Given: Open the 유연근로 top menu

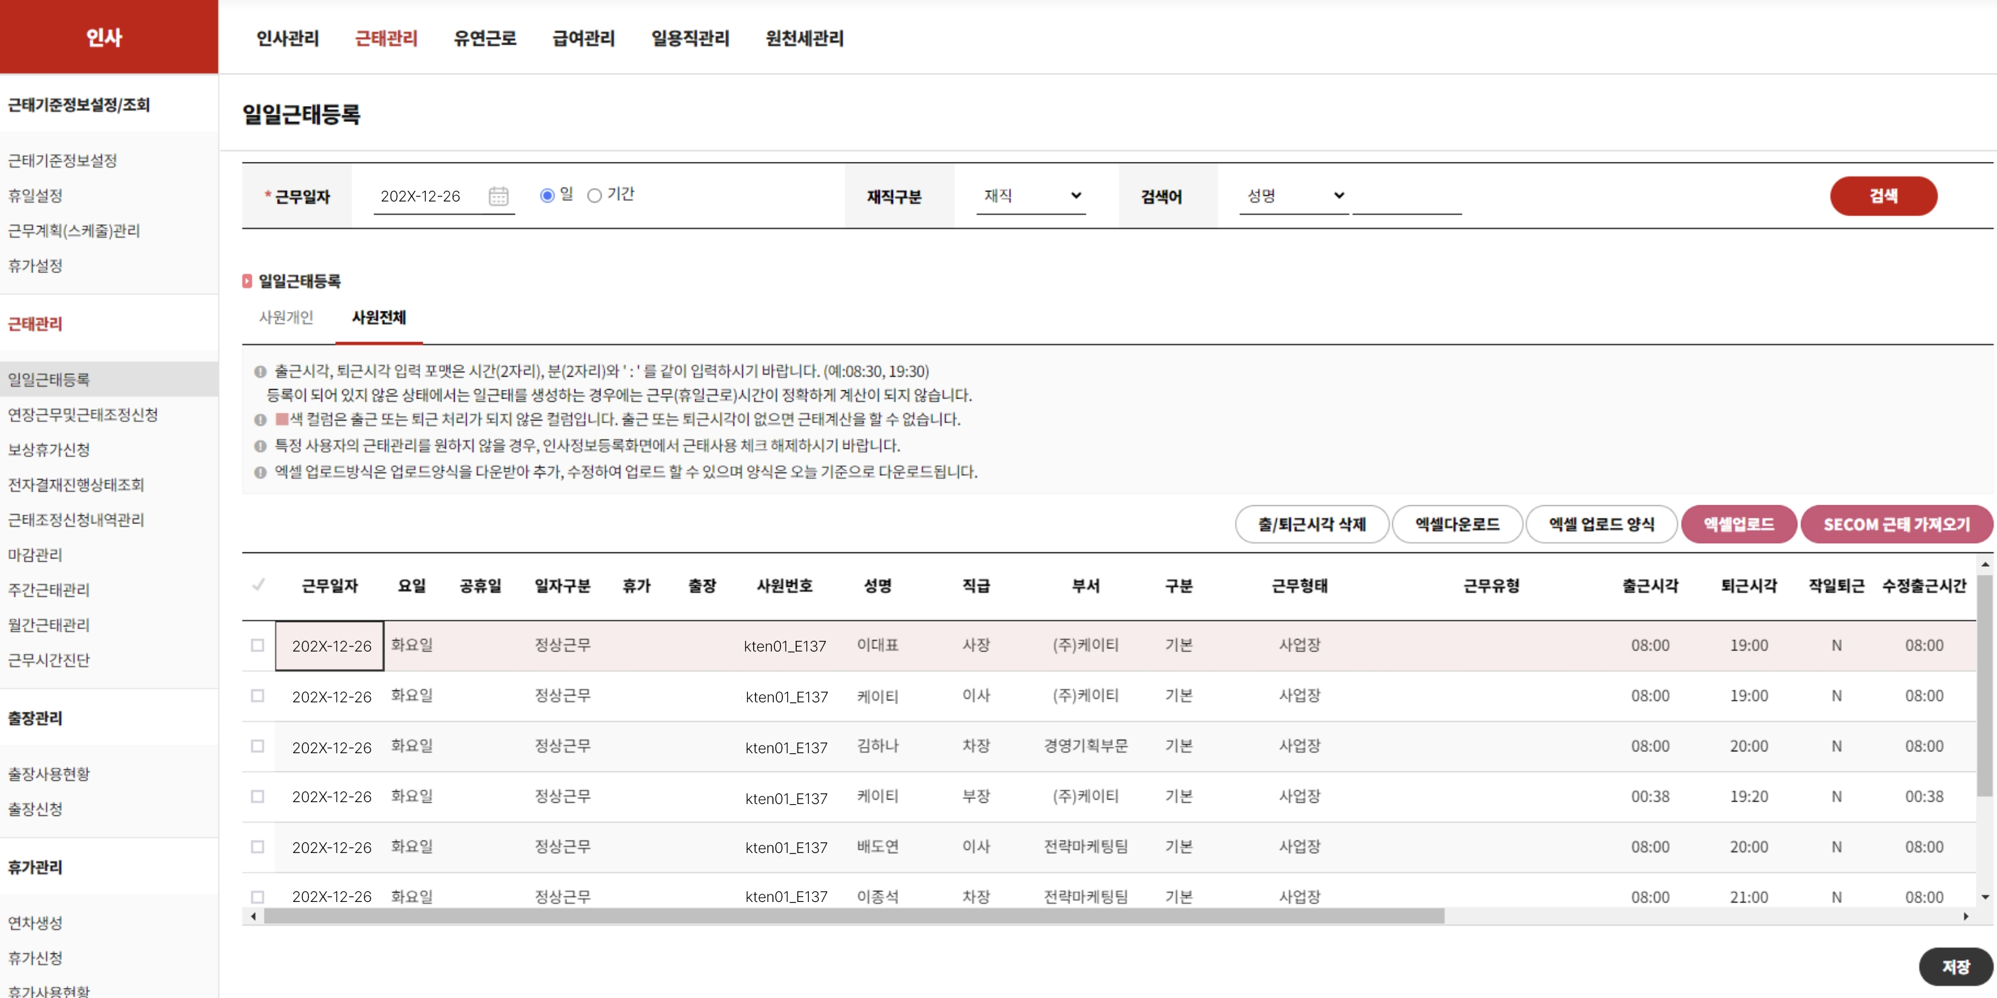Looking at the screenshot, I should (x=485, y=38).
